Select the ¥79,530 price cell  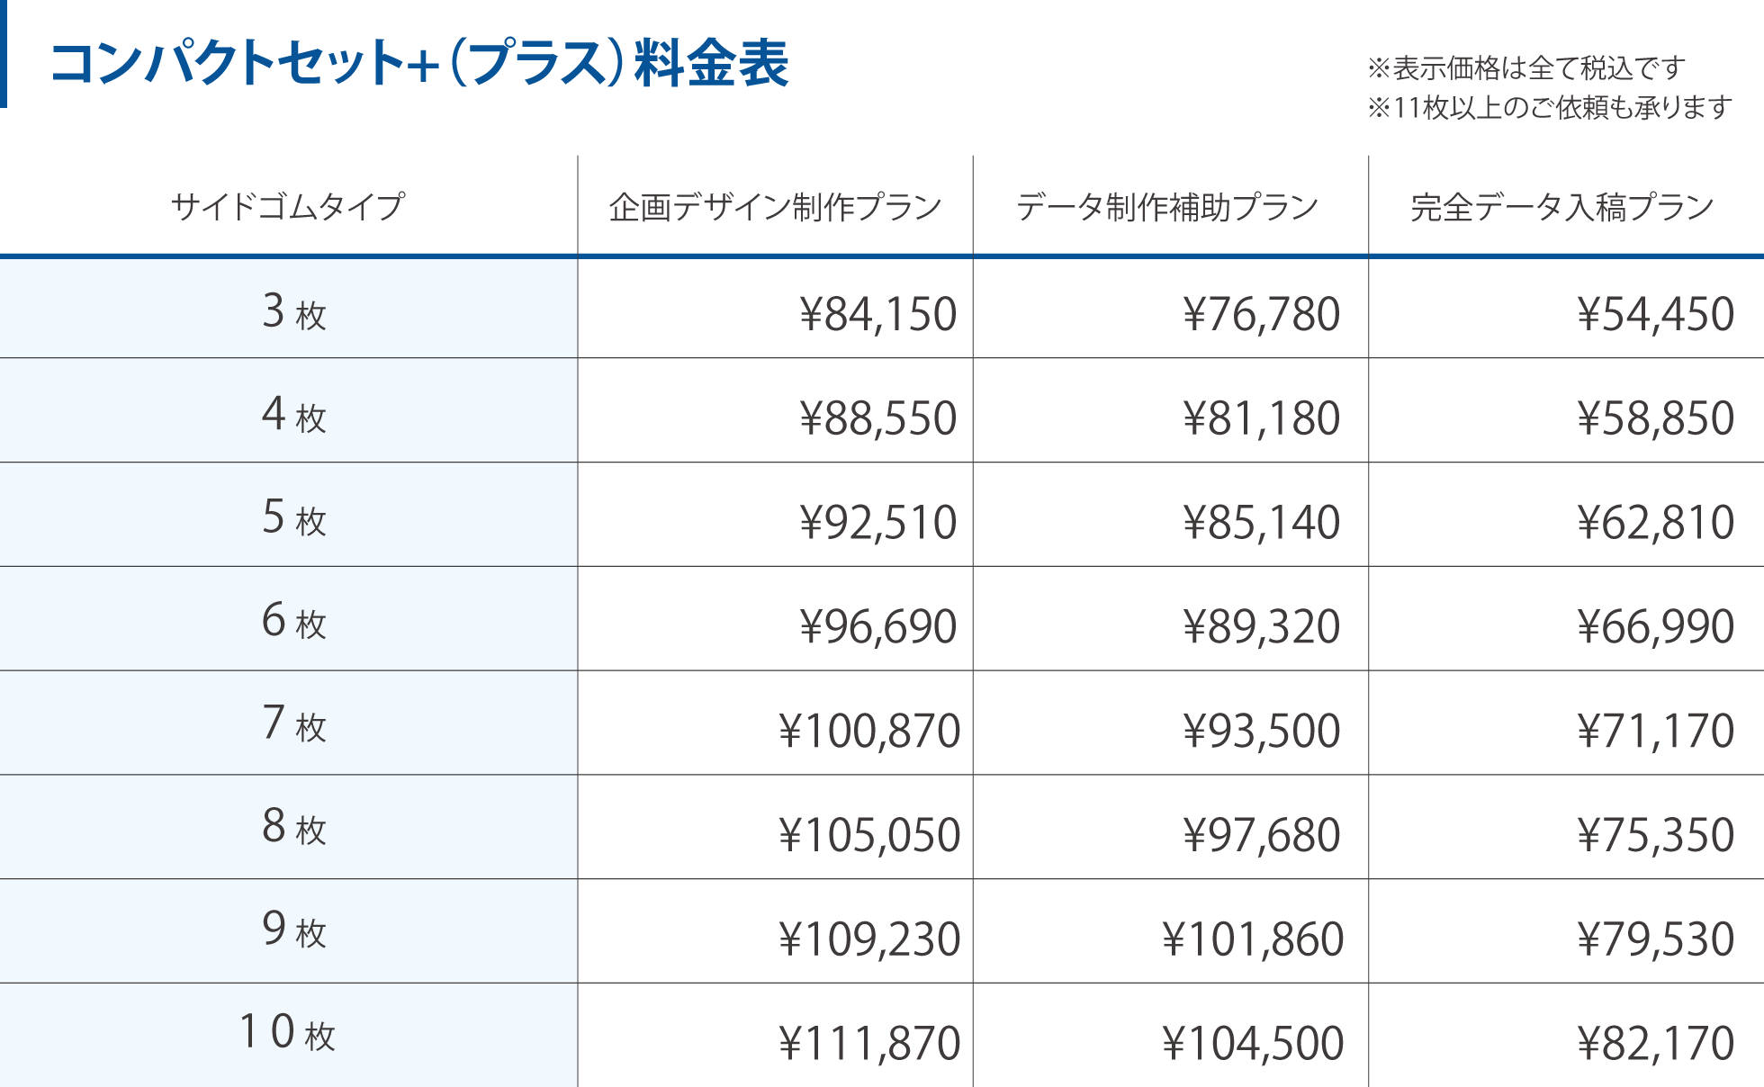(x=1655, y=939)
